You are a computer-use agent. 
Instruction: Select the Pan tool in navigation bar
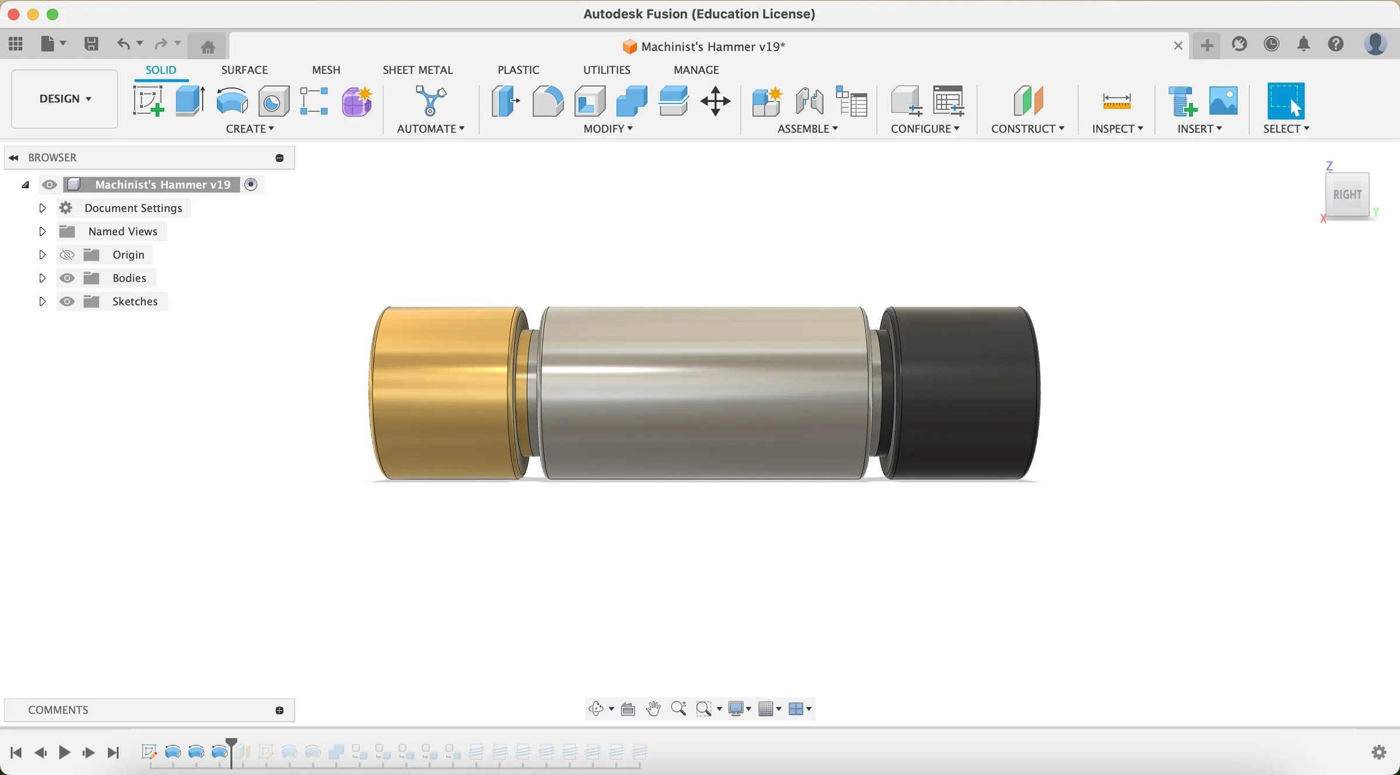(x=653, y=708)
